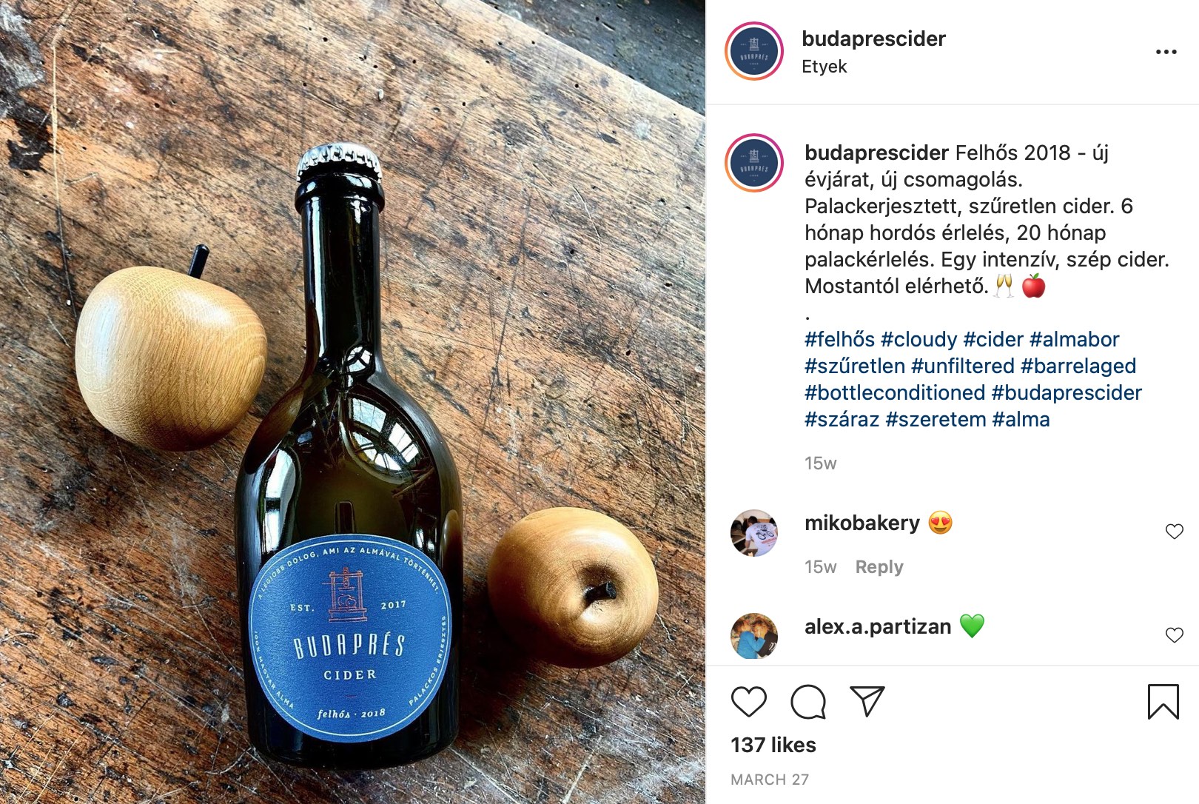Like alex.a.partizan's comment

tap(1174, 635)
